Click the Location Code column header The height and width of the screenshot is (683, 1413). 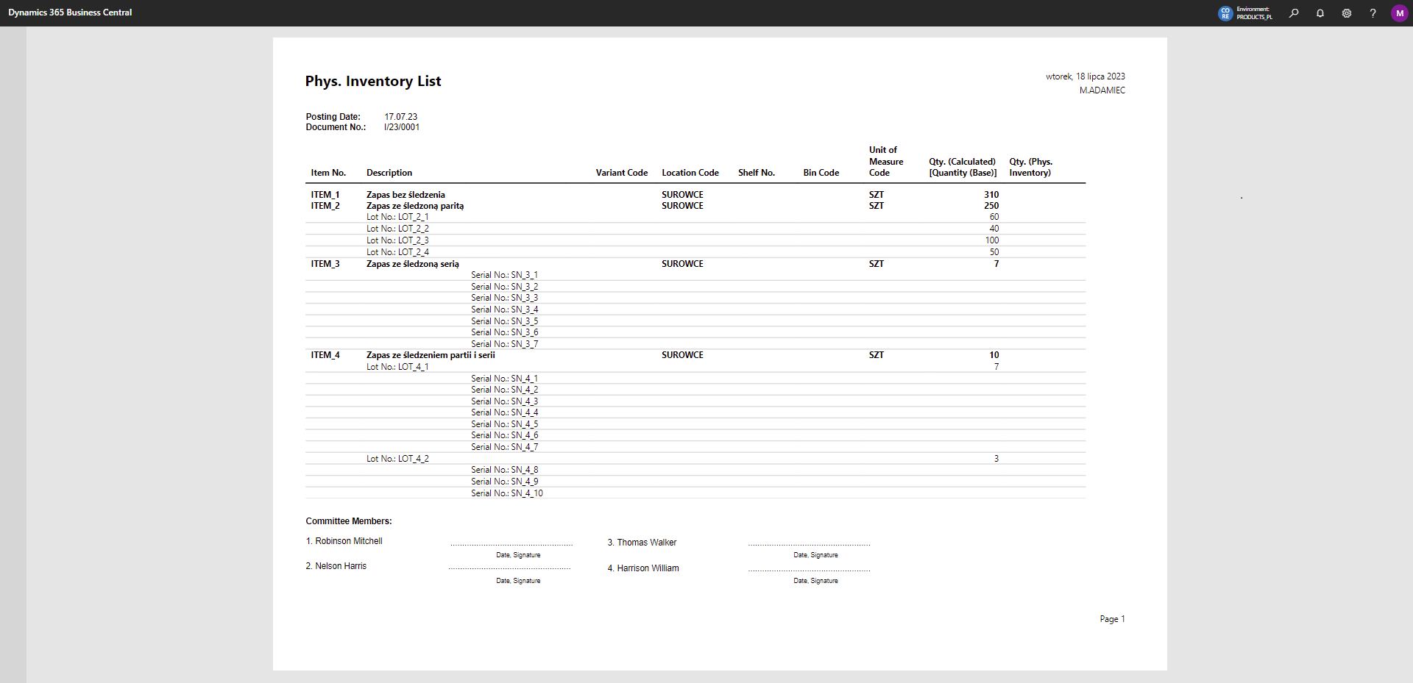pos(690,173)
